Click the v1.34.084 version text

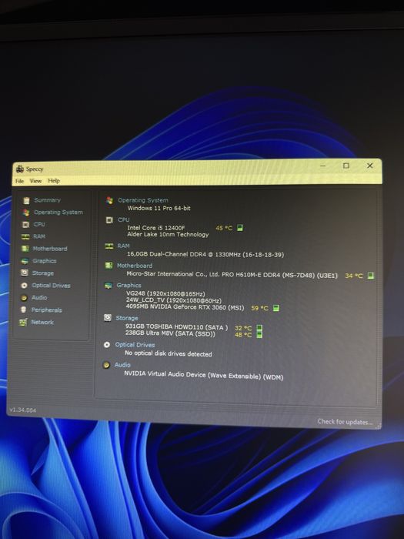(22, 410)
